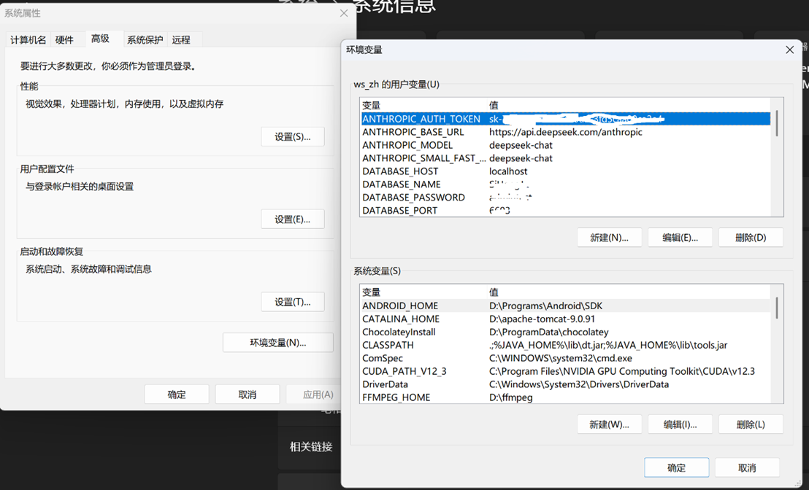This screenshot has height=490, width=809.
Task: Click 取消 in System Properties dialog
Action: click(x=246, y=394)
